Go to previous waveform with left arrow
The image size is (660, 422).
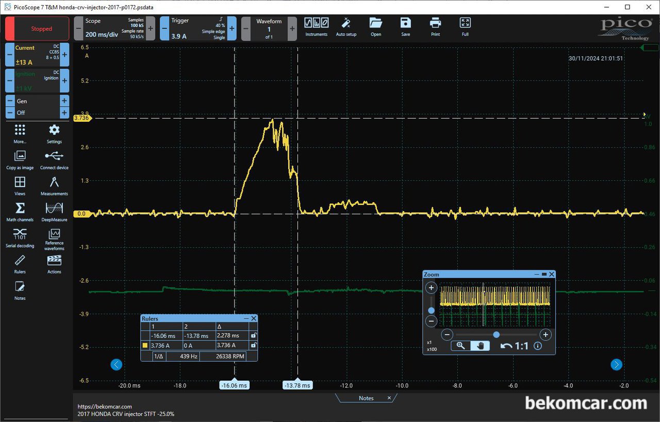click(117, 365)
